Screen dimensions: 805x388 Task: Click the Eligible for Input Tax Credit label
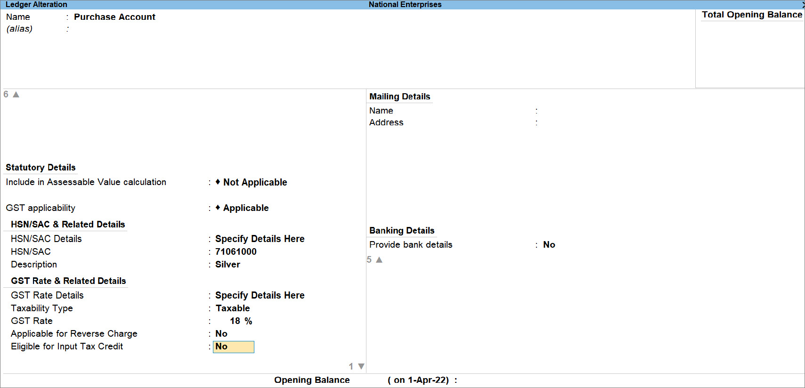coord(67,346)
